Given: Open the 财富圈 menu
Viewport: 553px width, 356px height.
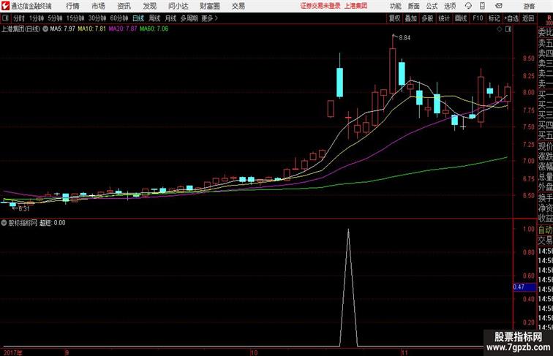Looking at the screenshot, I should click(x=210, y=6).
